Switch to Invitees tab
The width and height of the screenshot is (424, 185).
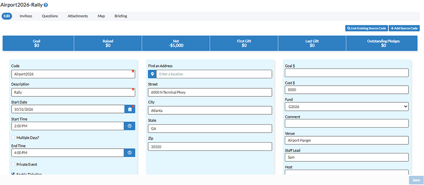pyautogui.click(x=26, y=16)
